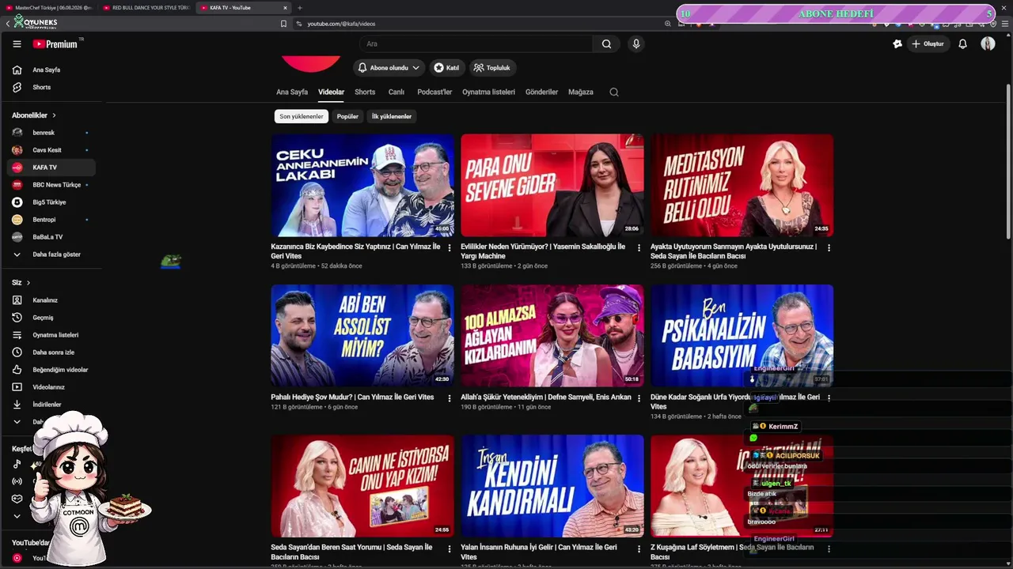This screenshot has width=1013, height=569.
Task: Open the Gönderiler tab
Action: 541,92
